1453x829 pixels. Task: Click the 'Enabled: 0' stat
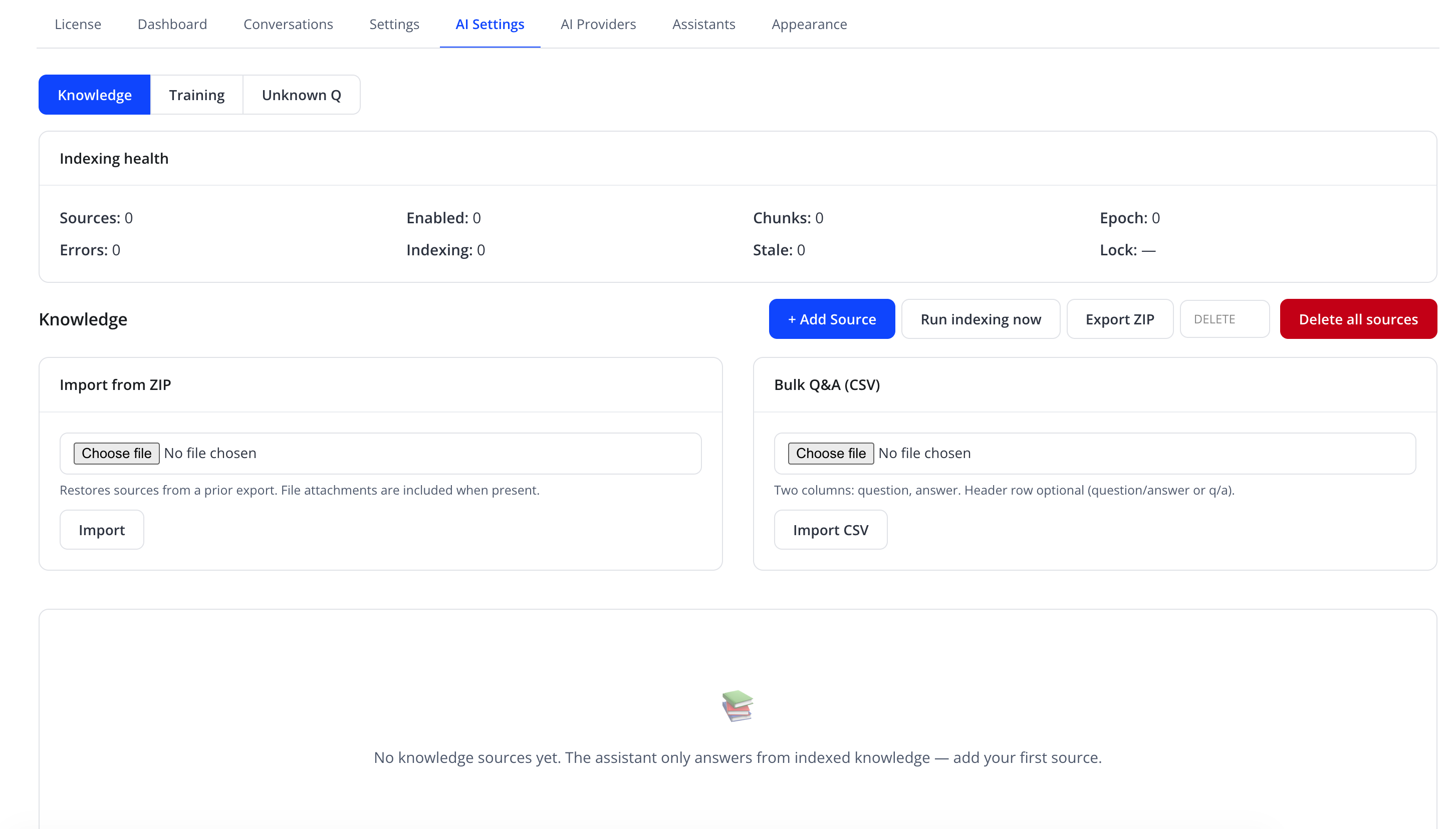[443, 217]
